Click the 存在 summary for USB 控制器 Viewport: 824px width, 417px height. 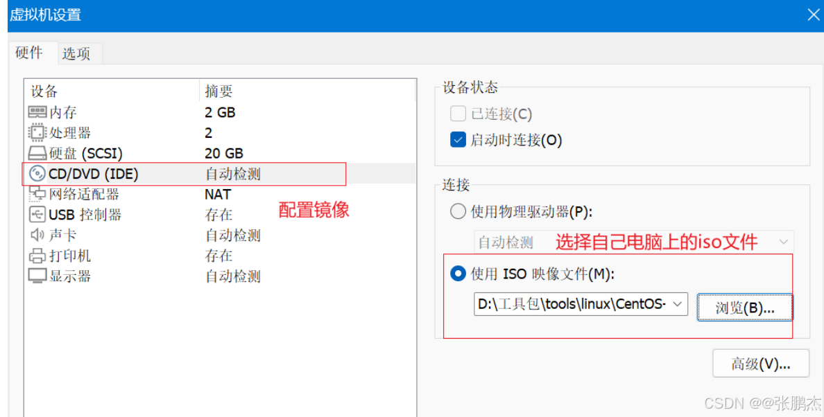coord(218,215)
